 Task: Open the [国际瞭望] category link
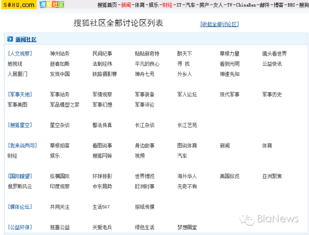[x=20, y=176]
